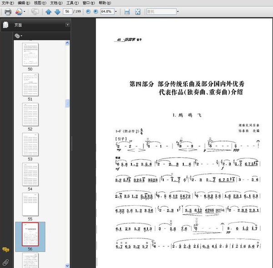Click the zoom in plus button
273x268 pixels.
coord(96,11)
